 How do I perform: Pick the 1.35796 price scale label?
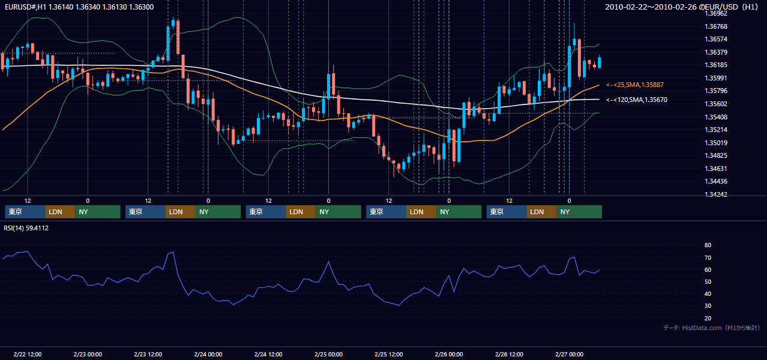coord(715,91)
